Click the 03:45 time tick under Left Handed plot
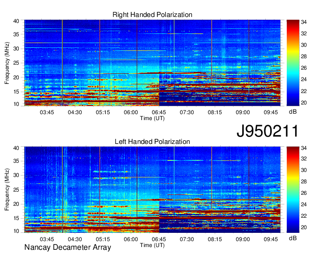This screenshot has width=312, height=253. pyautogui.click(x=47, y=239)
